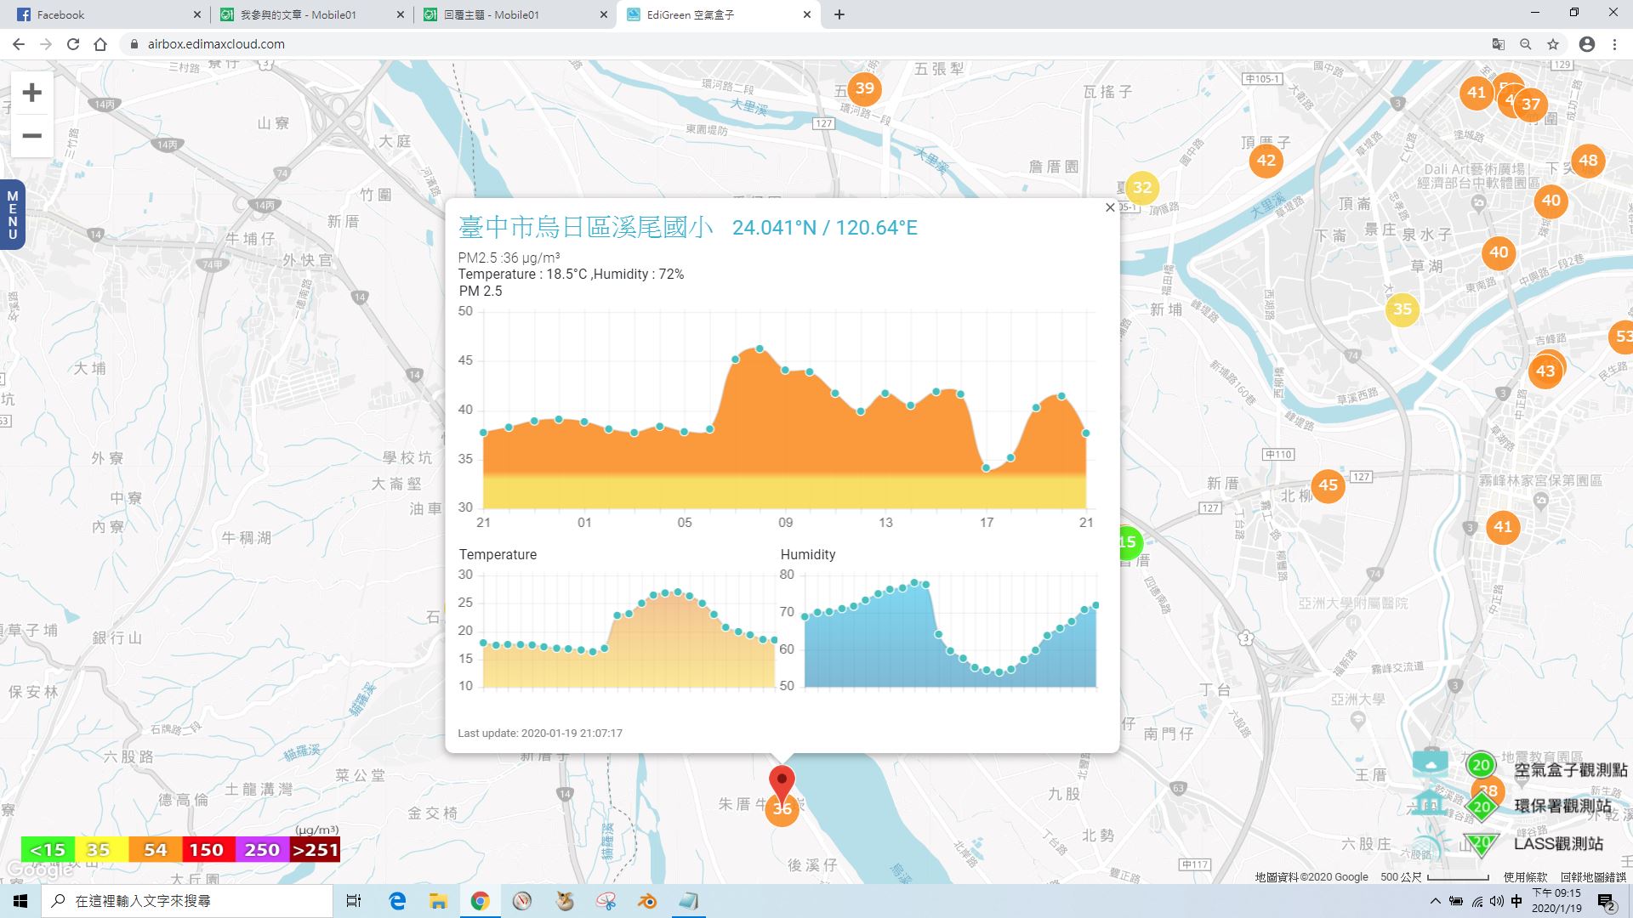Open Task View on the taskbar

(x=354, y=901)
